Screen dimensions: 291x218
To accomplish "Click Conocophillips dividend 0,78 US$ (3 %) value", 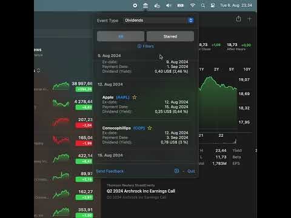I will tap(175, 142).
